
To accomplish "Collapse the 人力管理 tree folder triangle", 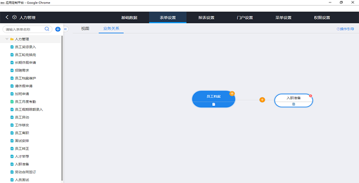I will 7,39.
